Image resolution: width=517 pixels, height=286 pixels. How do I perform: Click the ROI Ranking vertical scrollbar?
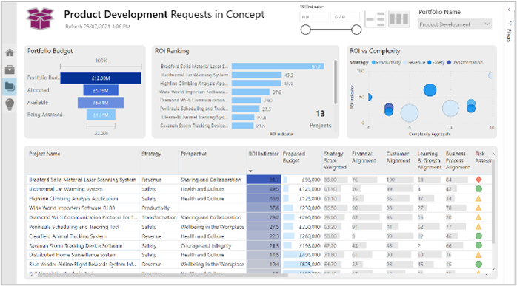336,81
